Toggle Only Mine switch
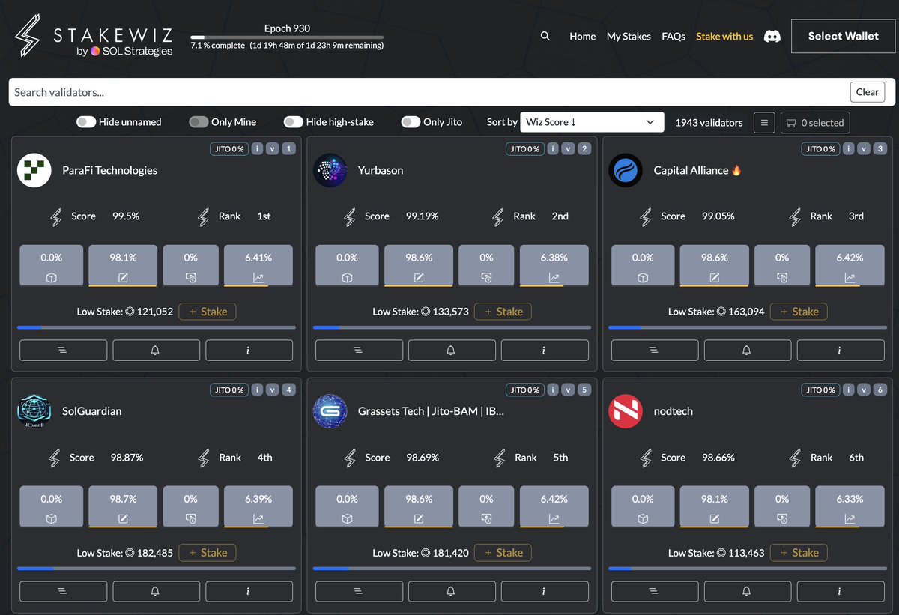The width and height of the screenshot is (899, 615). pyautogui.click(x=199, y=122)
